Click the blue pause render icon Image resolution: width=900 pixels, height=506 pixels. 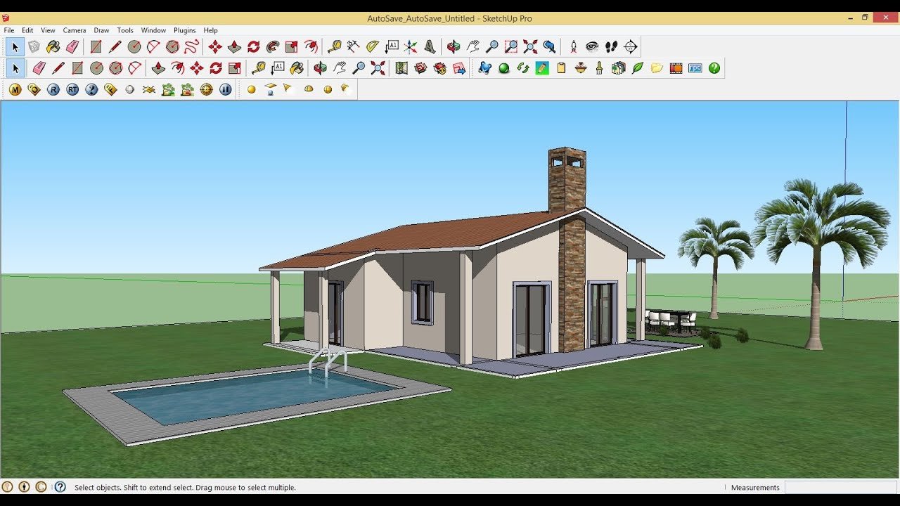click(x=226, y=89)
